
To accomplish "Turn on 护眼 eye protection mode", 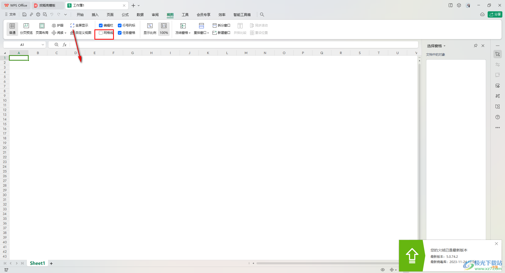I will pyautogui.click(x=58, y=25).
